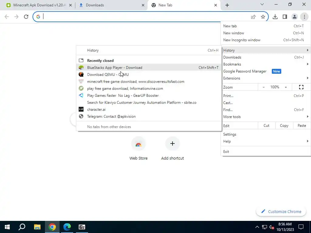Expand the Help submenu
This screenshot has height=233, width=311.
pyautogui.click(x=265, y=141)
